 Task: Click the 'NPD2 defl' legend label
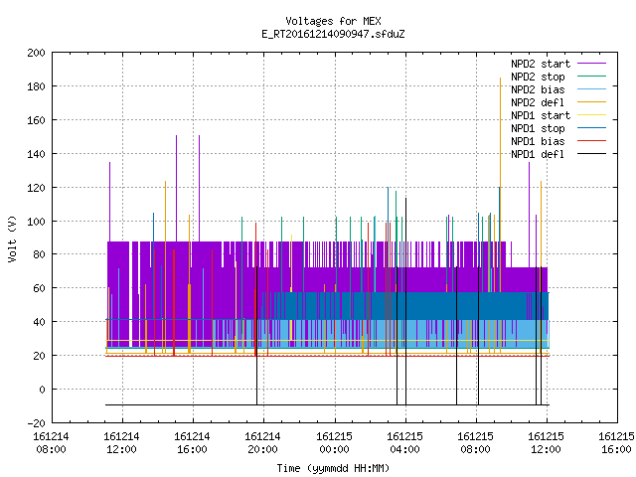click(x=538, y=102)
